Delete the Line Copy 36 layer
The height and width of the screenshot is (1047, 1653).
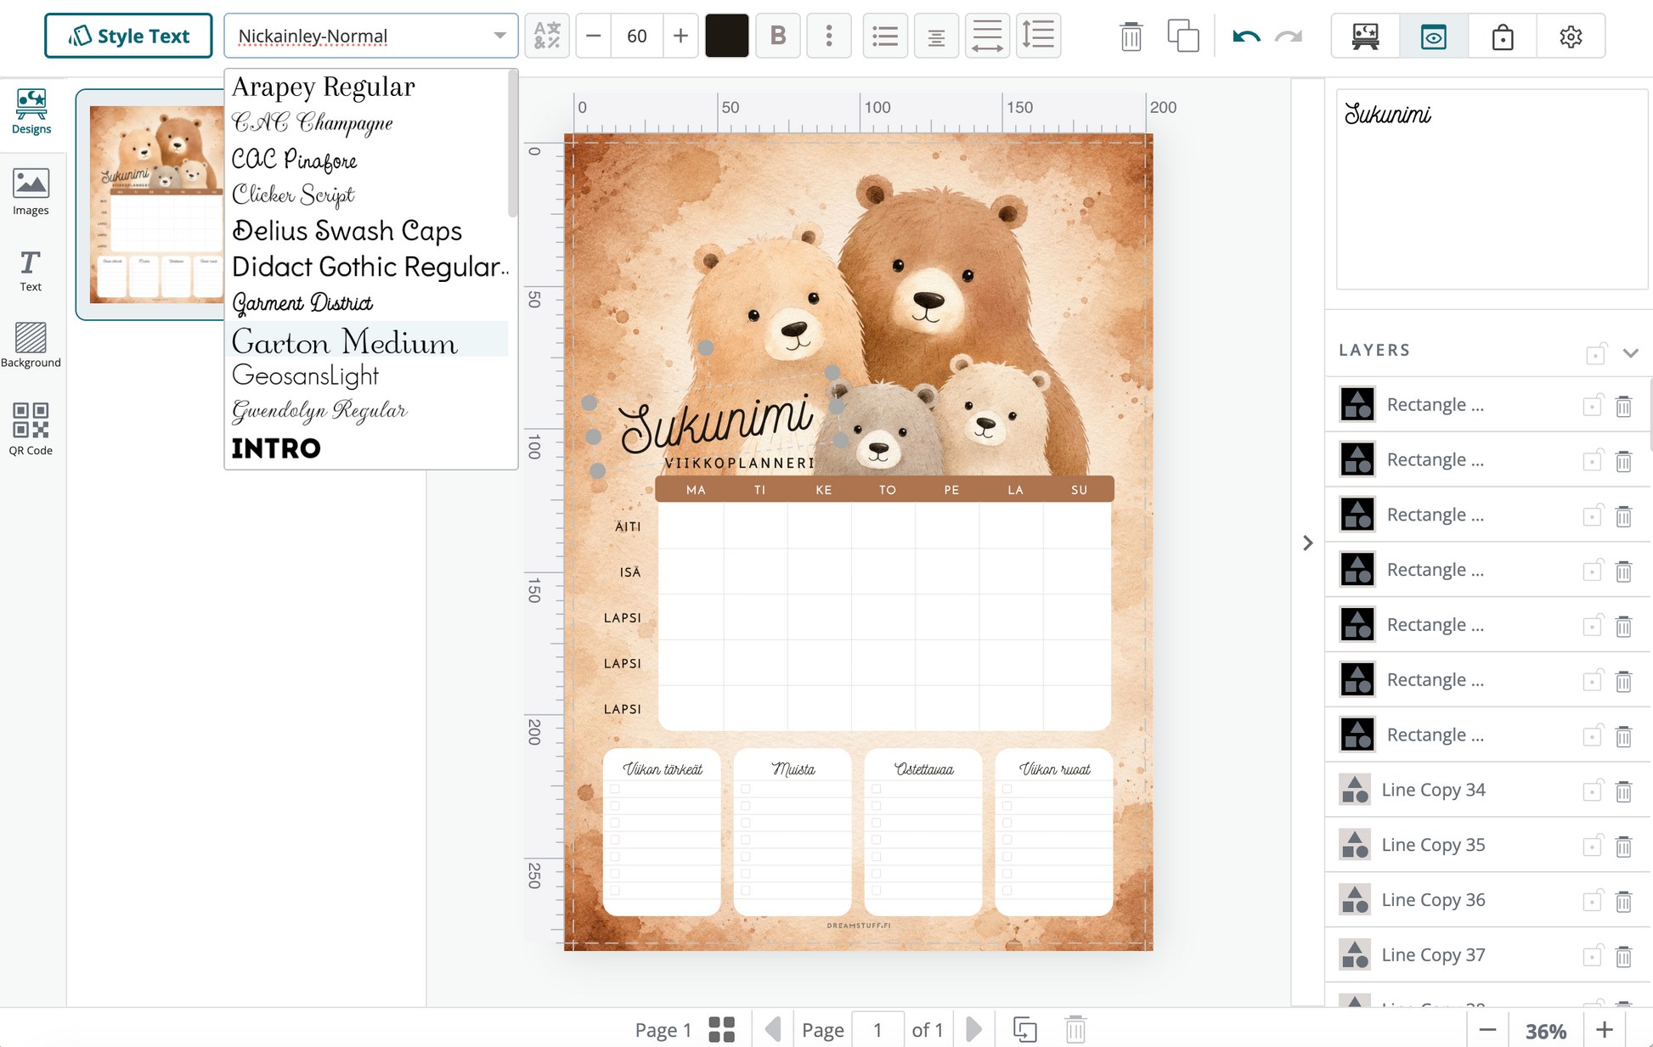1623,902
